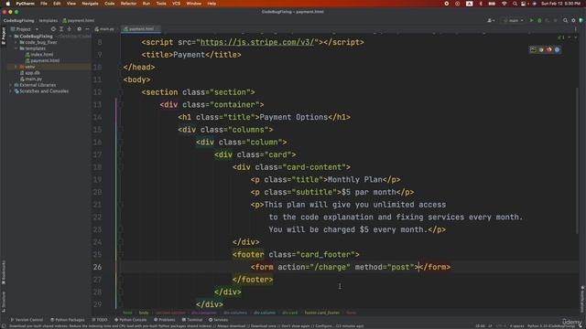
Task: Open the user account icon dropdown
Action: [x=491, y=20]
